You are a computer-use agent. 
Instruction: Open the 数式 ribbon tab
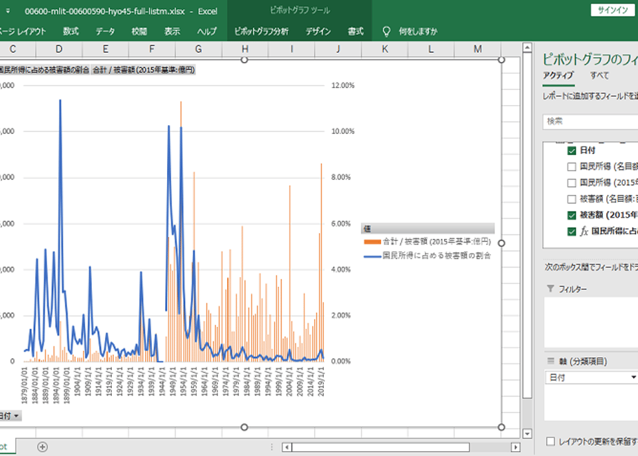coord(71,31)
